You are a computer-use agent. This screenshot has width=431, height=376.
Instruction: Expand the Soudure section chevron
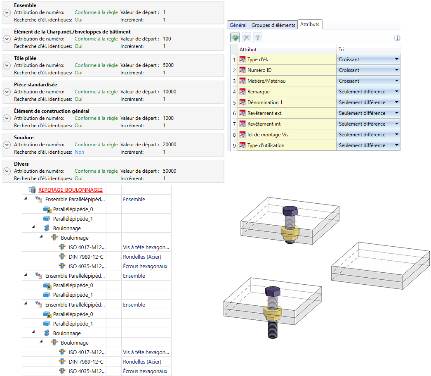[7, 145]
